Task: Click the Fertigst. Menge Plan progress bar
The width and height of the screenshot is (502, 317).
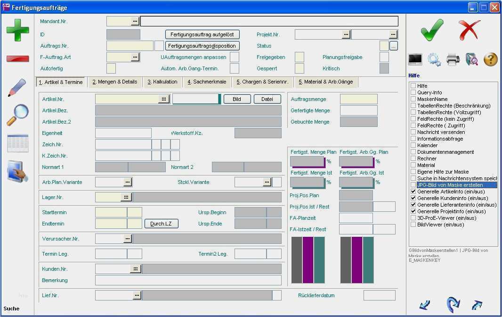Action: coord(308,162)
